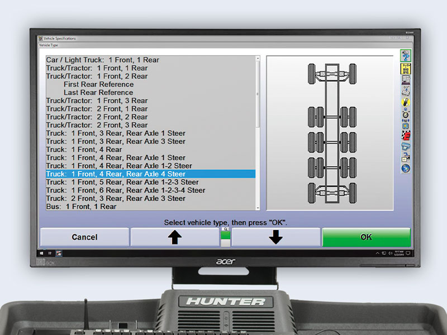This screenshot has width=447, height=335.
Task: Mute volume from the taskbar speaker icon
Action: (390, 253)
